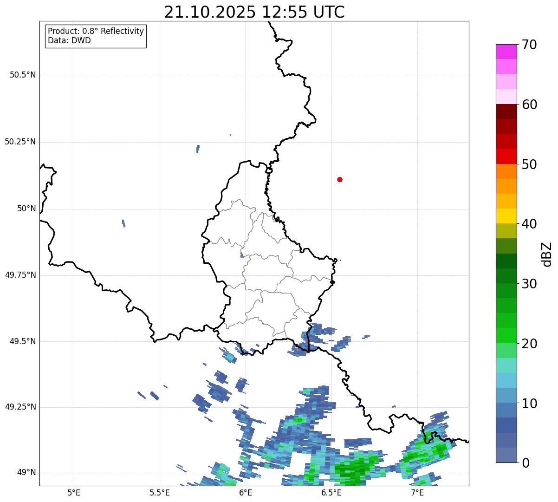Click the bright green swatch just above 20
This screenshot has height=502, width=558.
click(506, 336)
